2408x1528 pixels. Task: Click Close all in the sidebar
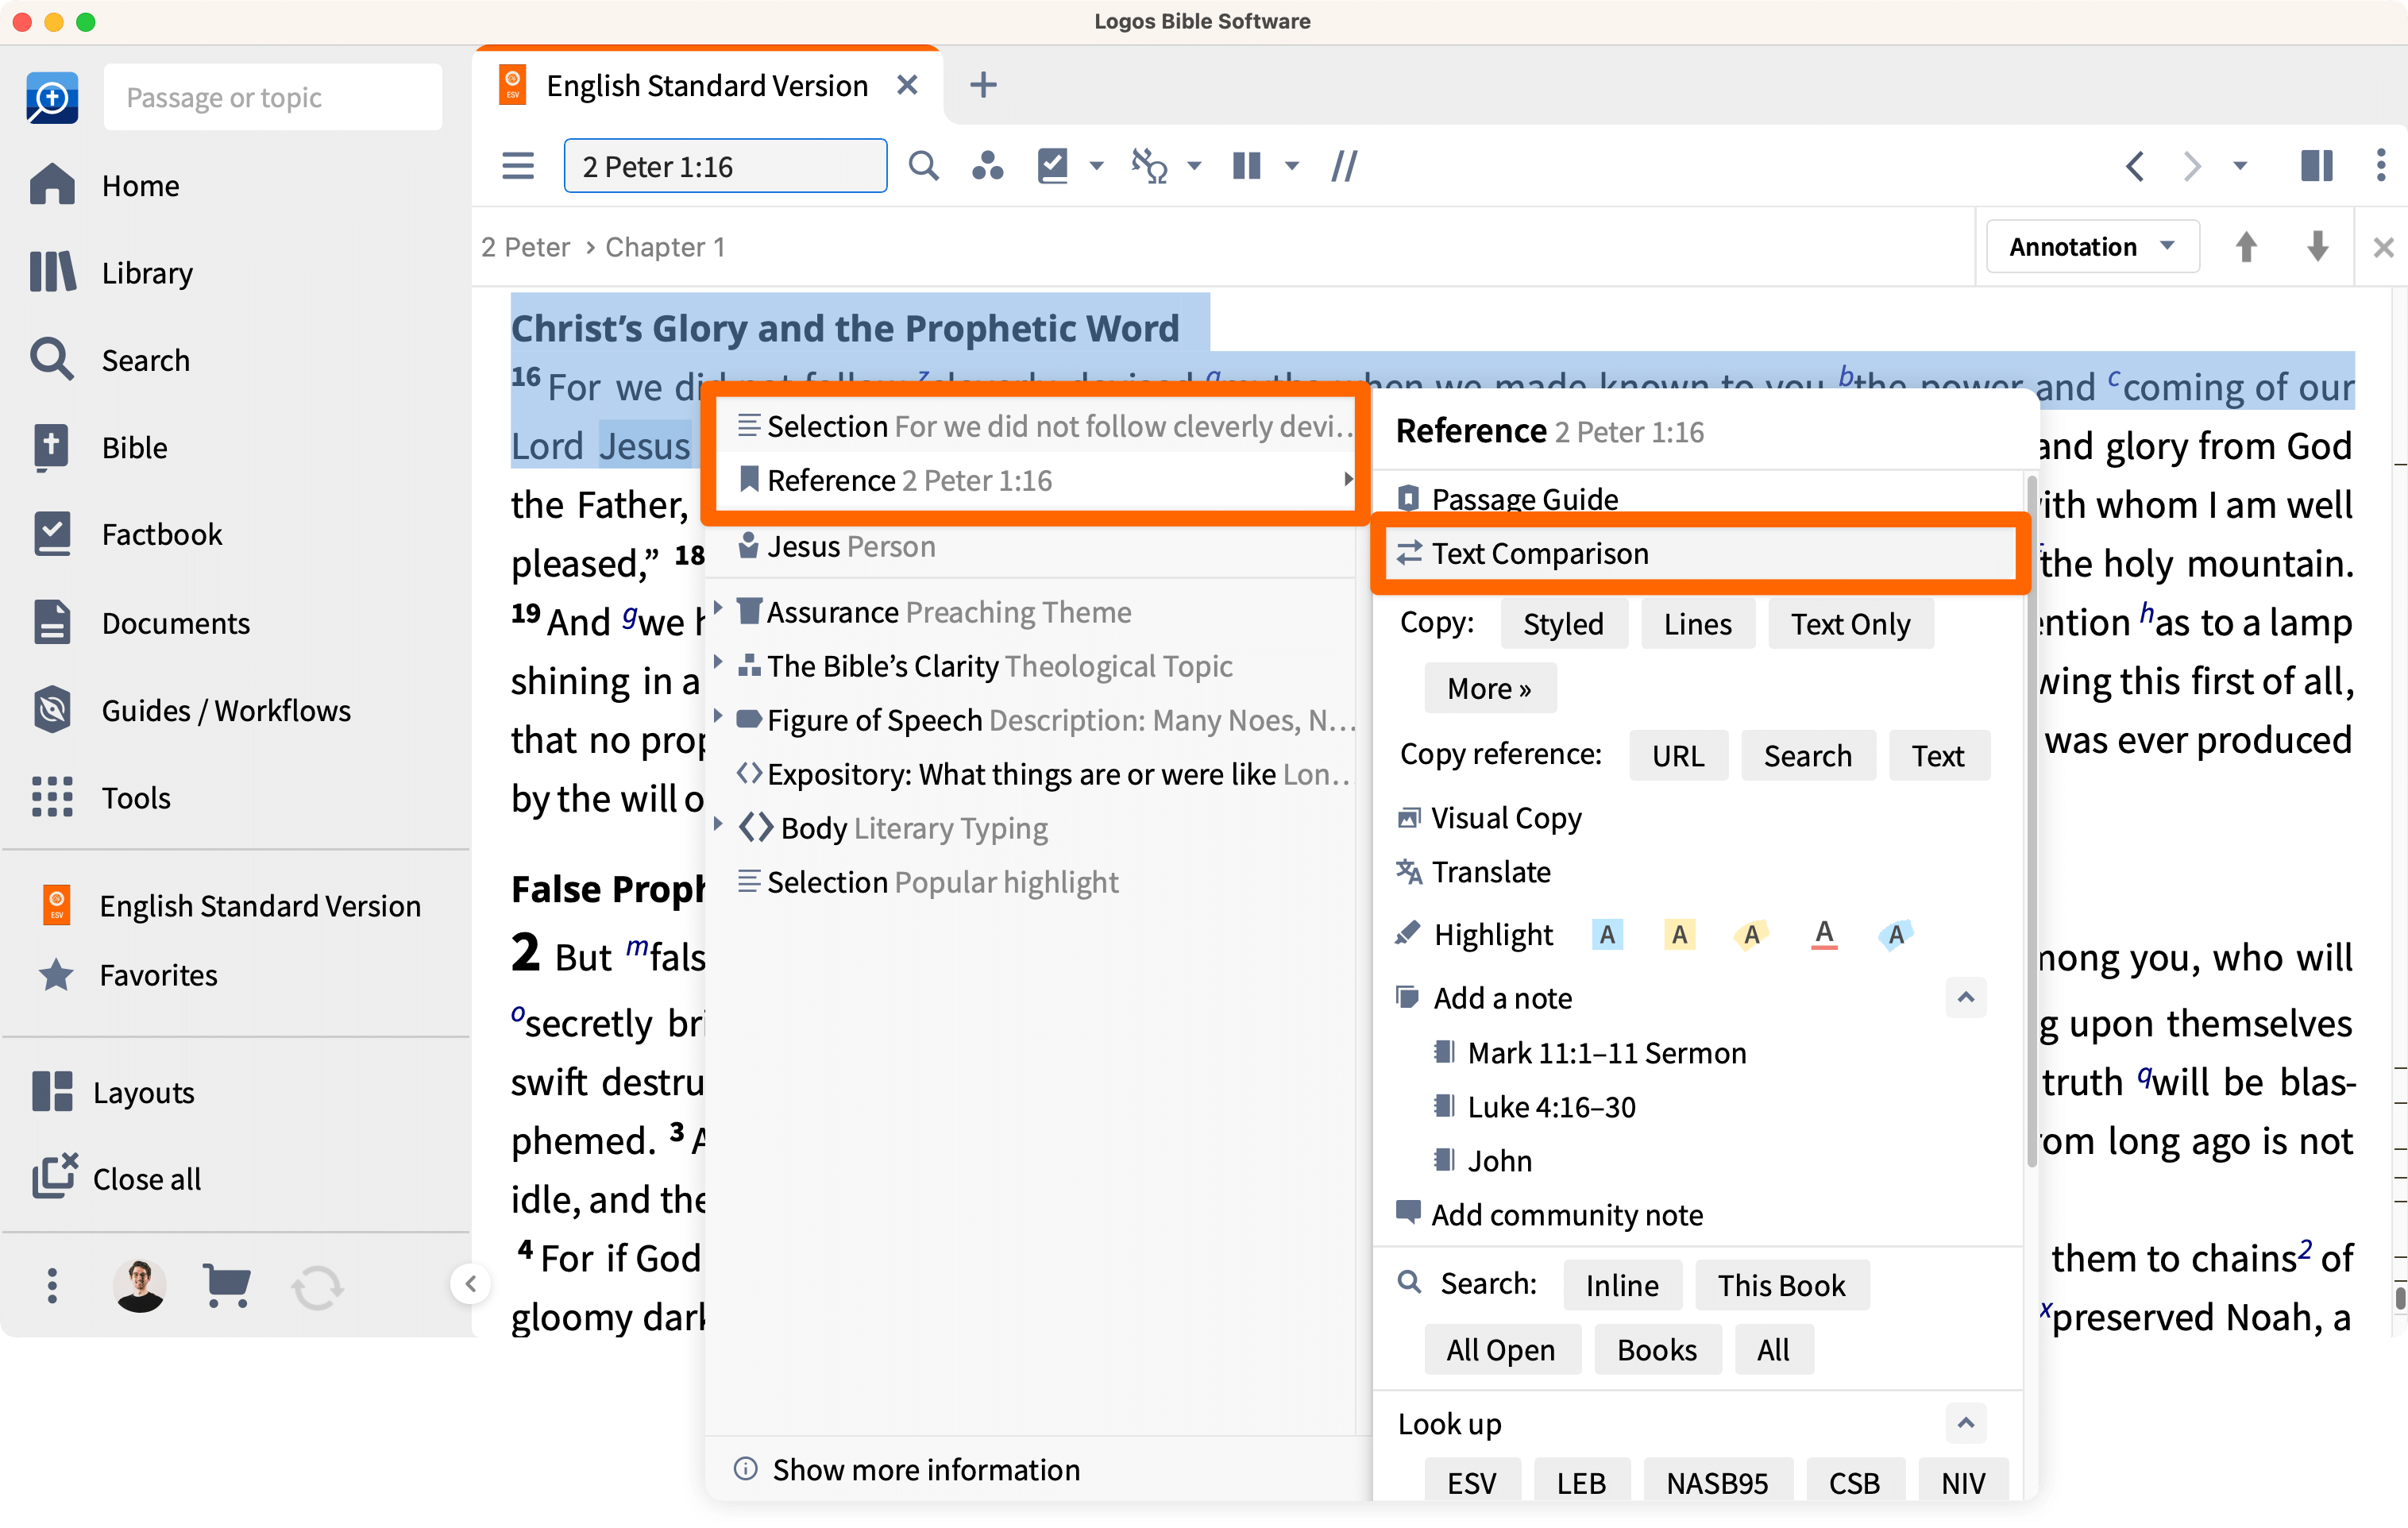115,1178
